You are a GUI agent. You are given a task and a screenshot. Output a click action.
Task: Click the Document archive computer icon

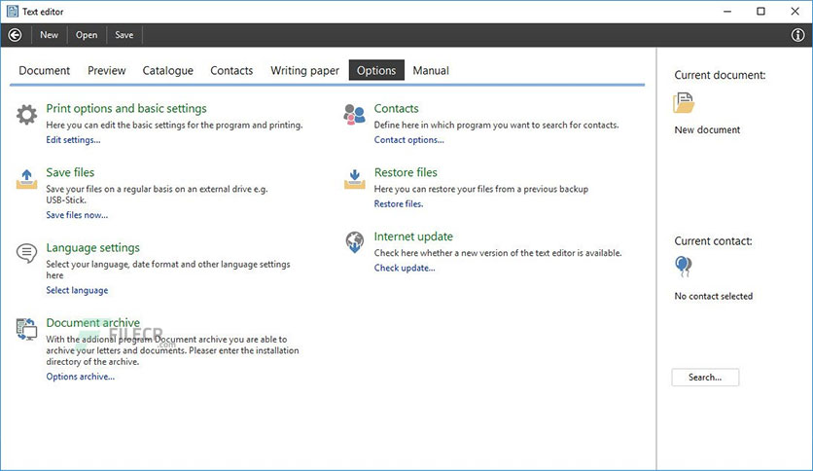[26, 329]
